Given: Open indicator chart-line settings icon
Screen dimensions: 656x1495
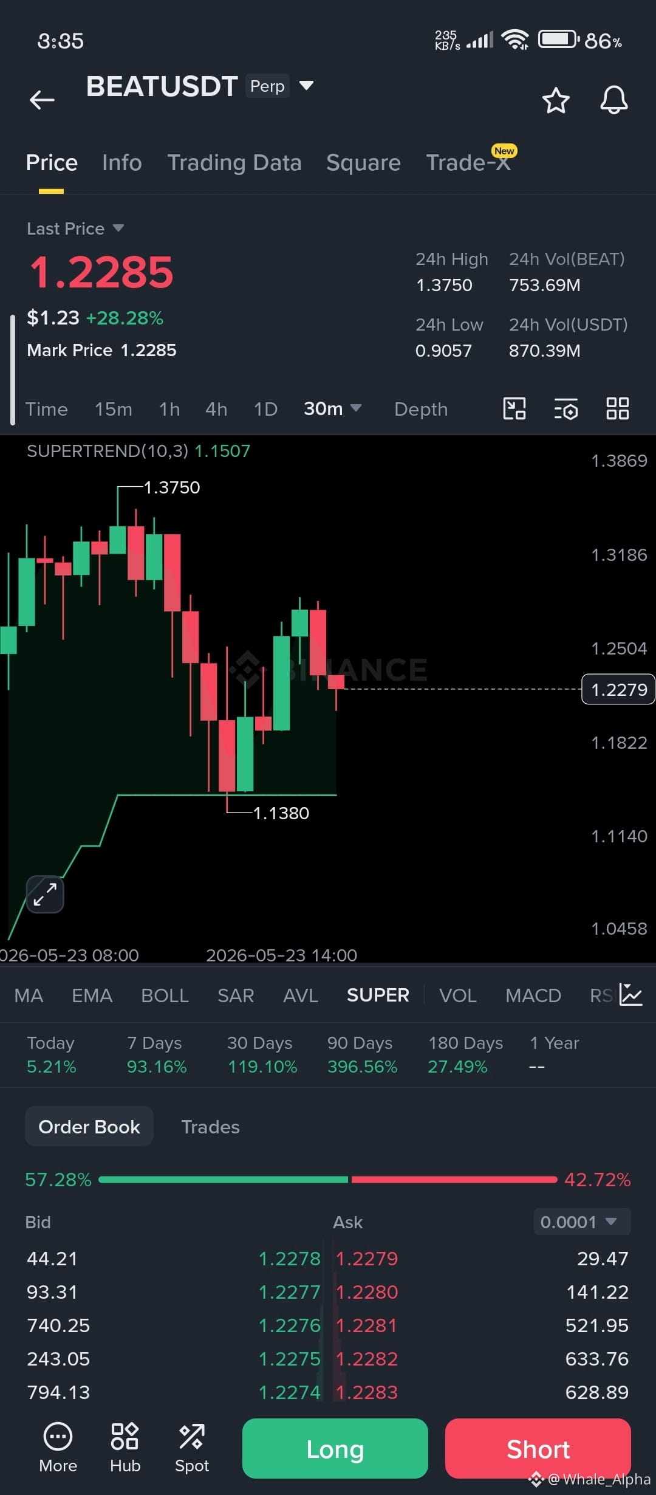Looking at the screenshot, I should pyautogui.click(x=631, y=995).
